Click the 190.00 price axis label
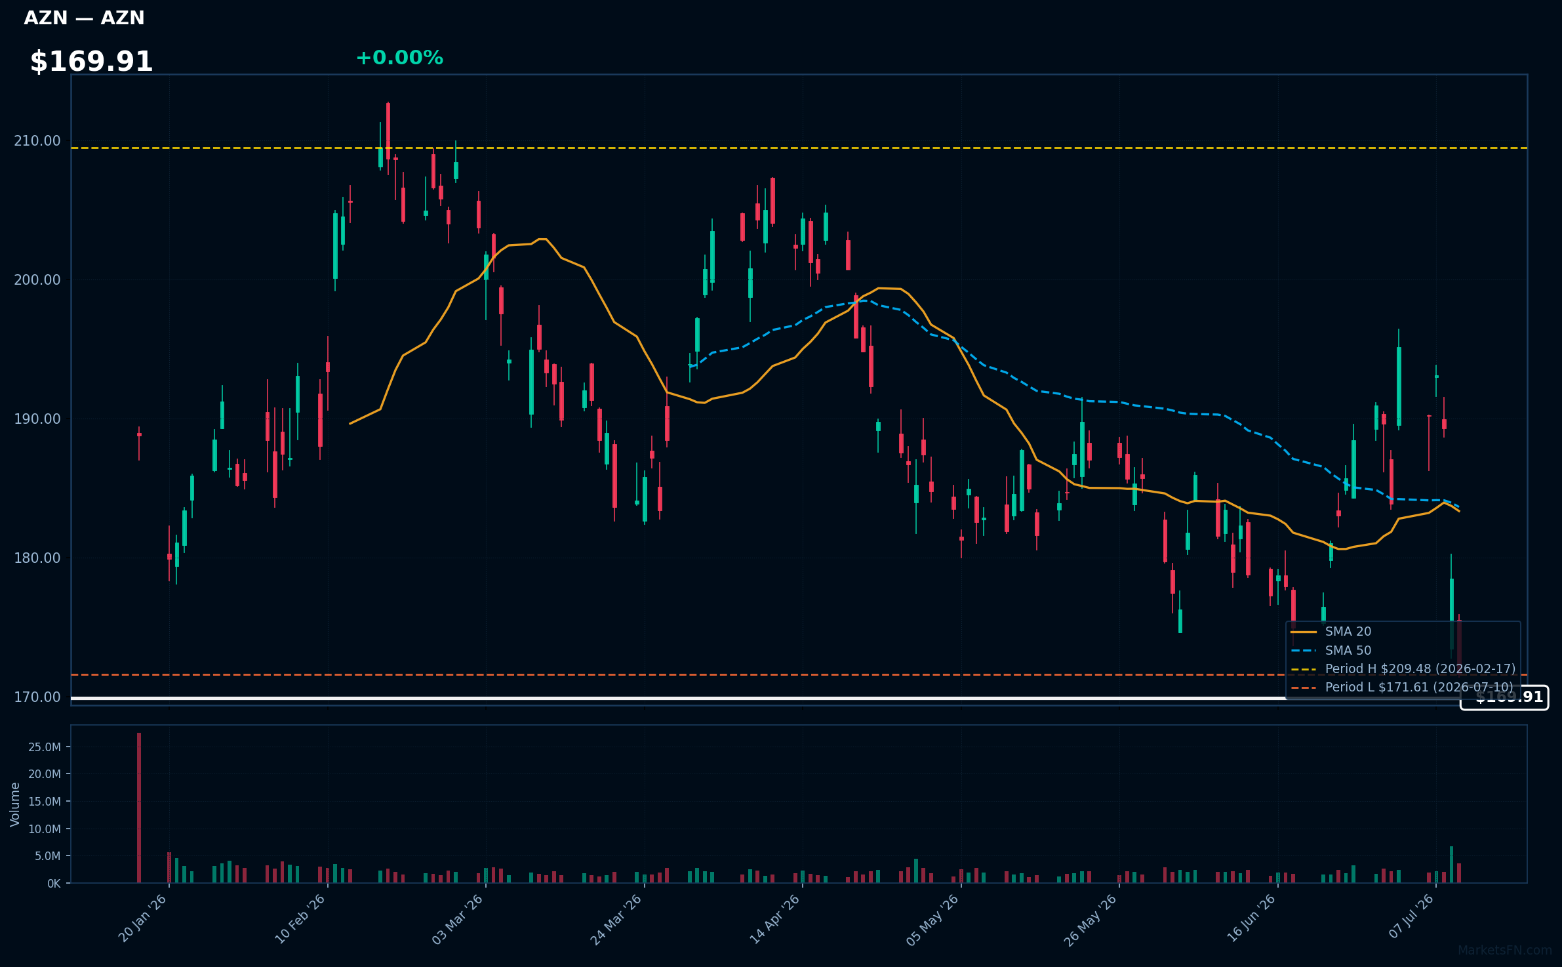This screenshot has width=1562, height=967. point(37,419)
